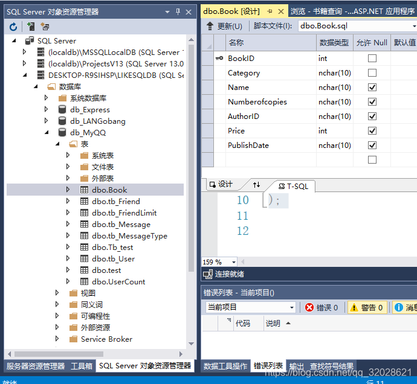Viewport: 417px width, 384px height.
Task: Uncheck Allow Null for Price
Action: tap(372, 130)
